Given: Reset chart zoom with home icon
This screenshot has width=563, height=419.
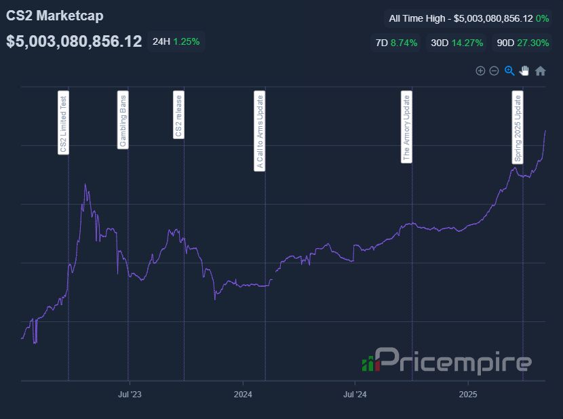Looking at the screenshot, I should coord(540,71).
